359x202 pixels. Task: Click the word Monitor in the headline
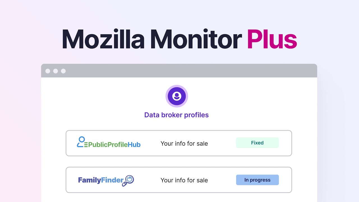[x=196, y=39]
